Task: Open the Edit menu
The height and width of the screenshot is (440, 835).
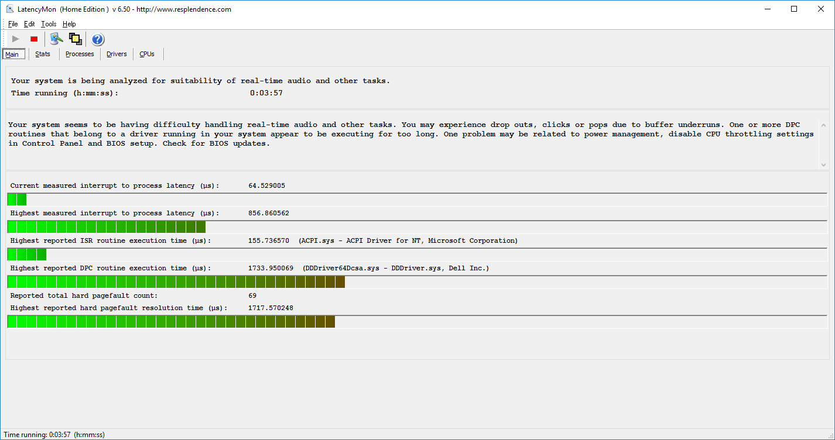Action: (29, 24)
